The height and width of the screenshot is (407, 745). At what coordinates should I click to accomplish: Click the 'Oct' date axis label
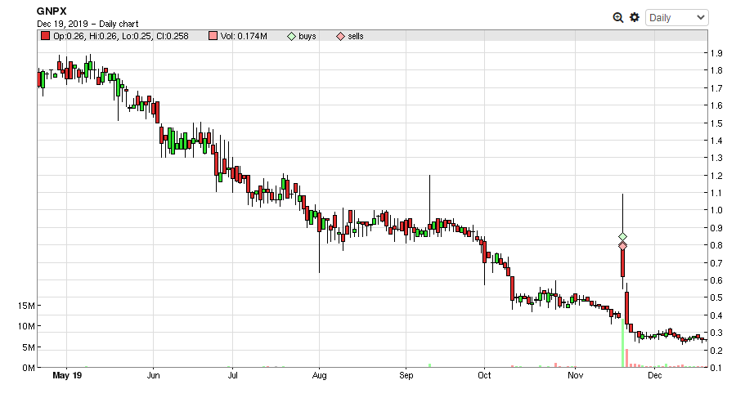484,376
